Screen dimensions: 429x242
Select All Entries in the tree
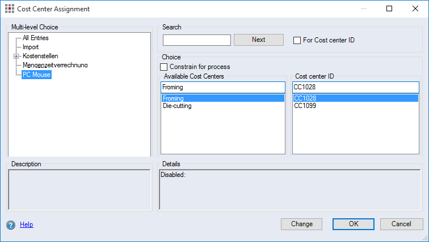tap(35, 38)
